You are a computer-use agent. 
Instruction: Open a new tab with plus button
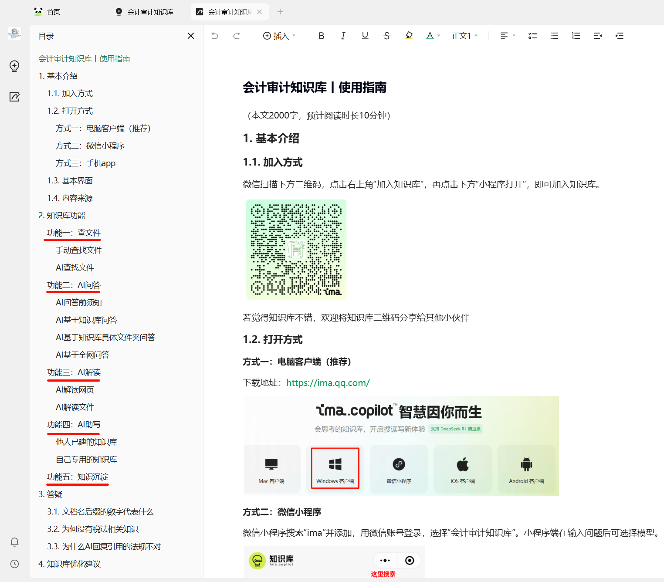pyautogui.click(x=280, y=12)
